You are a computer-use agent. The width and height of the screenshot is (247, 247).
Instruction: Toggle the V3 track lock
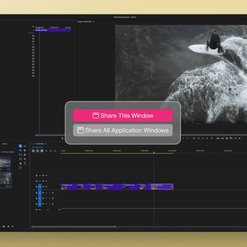36,175
